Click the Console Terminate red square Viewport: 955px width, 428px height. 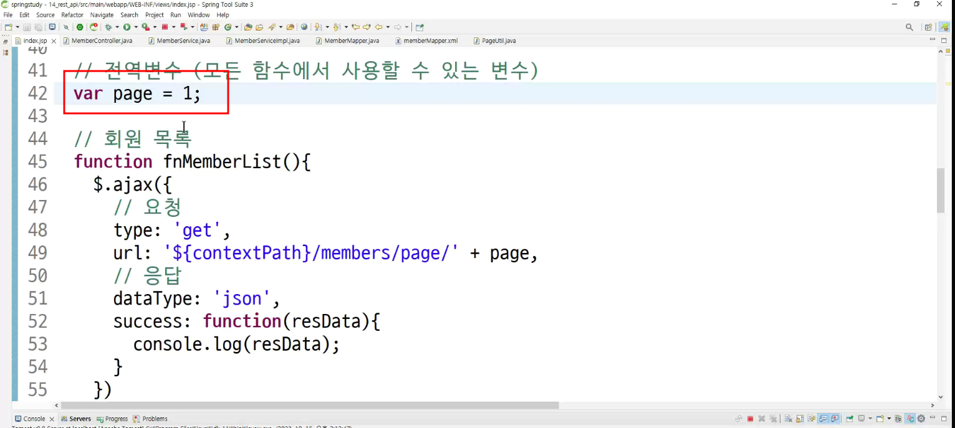pyautogui.click(x=751, y=419)
